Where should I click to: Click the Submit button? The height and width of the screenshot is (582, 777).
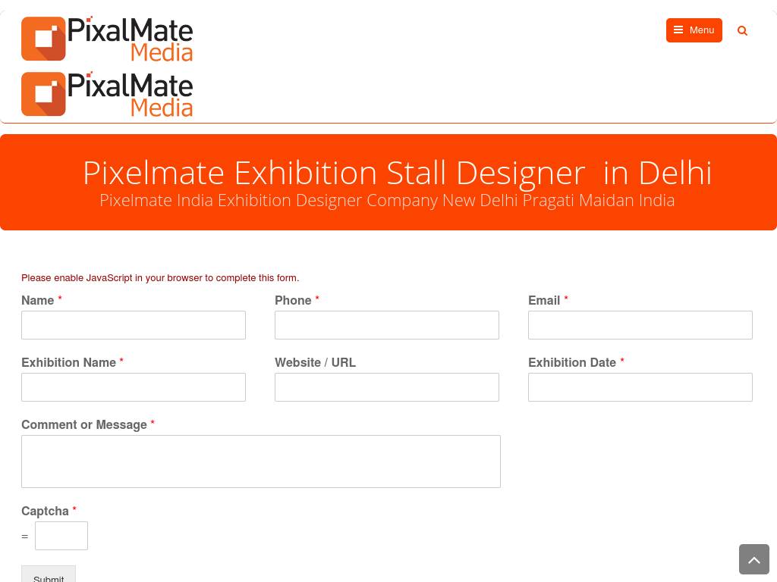(49, 575)
